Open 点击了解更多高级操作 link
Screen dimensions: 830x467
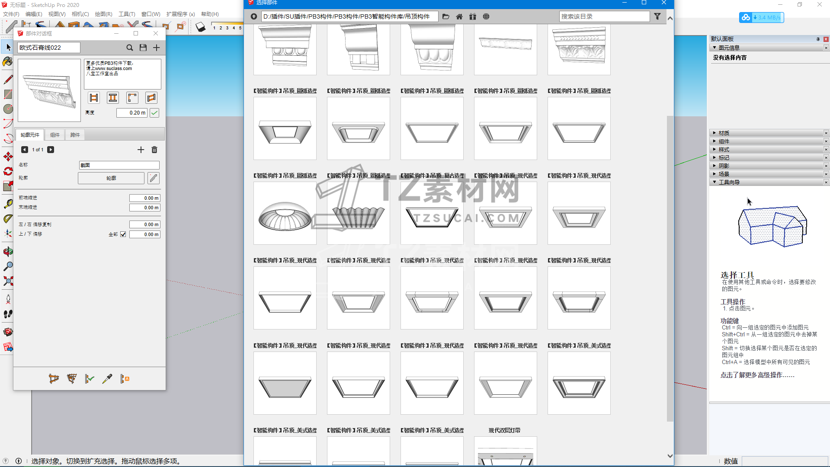(x=757, y=375)
